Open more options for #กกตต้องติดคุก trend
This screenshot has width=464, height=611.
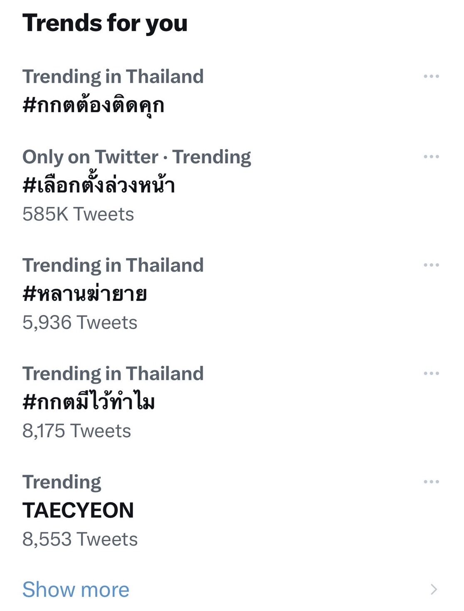pyautogui.click(x=431, y=76)
